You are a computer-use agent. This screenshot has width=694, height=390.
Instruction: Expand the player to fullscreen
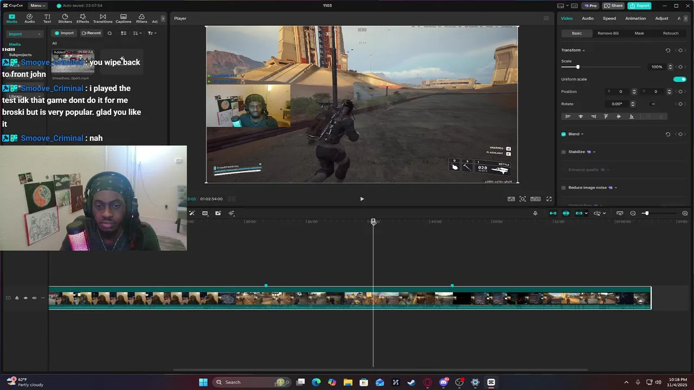point(549,199)
